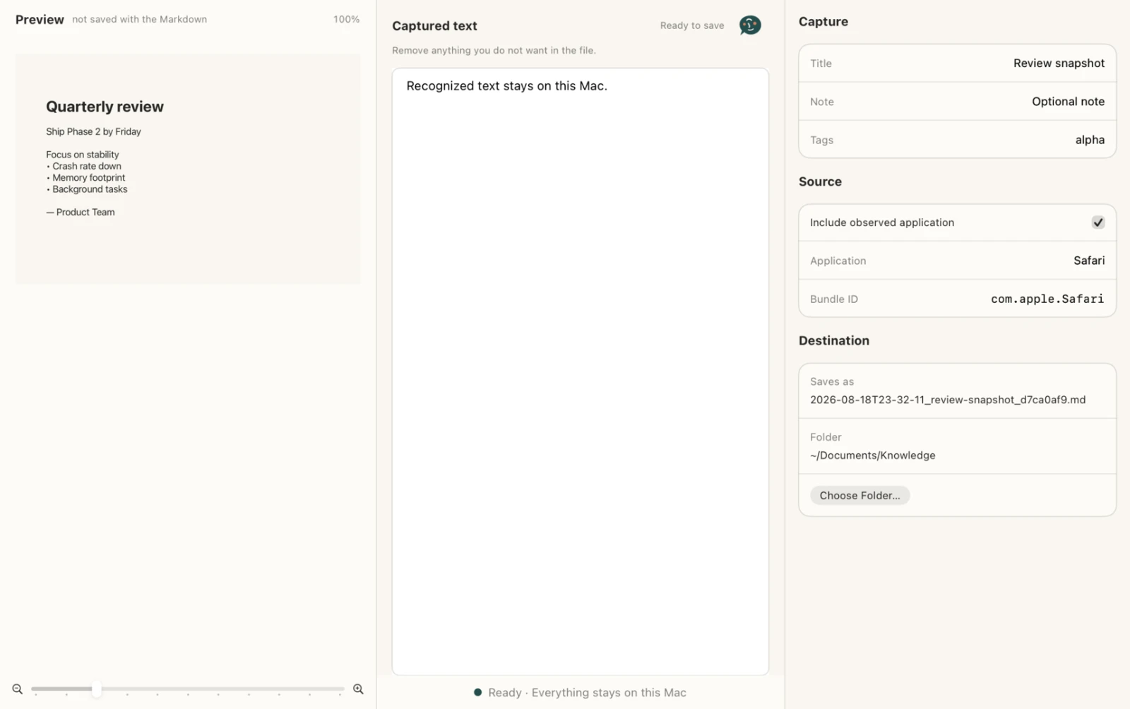Click the Capture section heading
This screenshot has width=1130, height=709.
pos(823,22)
